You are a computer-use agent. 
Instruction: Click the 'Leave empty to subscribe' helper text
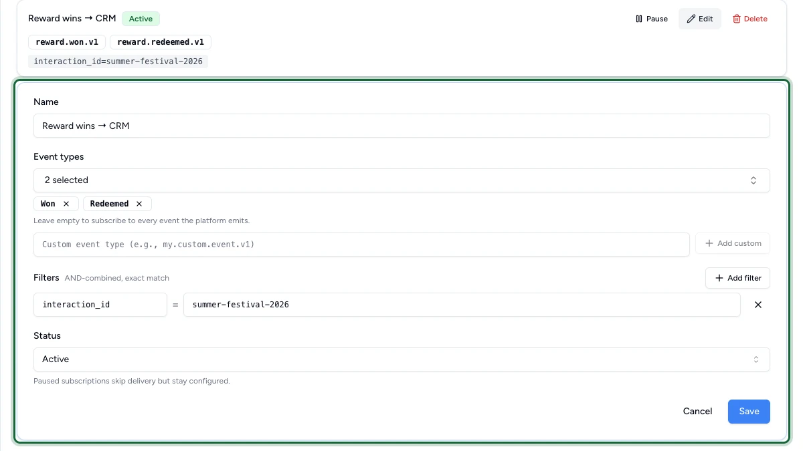coord(141,220)
